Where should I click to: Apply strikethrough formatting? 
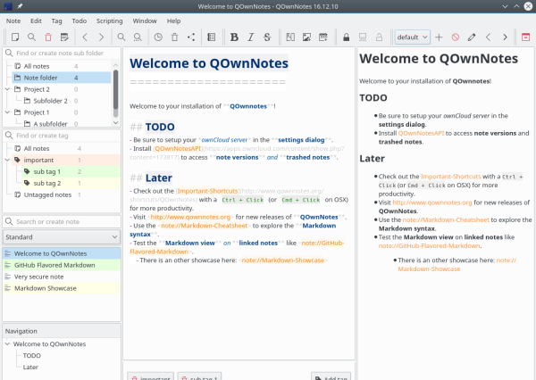267,37
